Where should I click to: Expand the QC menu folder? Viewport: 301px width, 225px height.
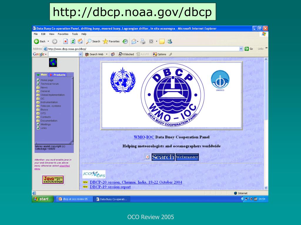pyautogui.click(x=38, y=99)
